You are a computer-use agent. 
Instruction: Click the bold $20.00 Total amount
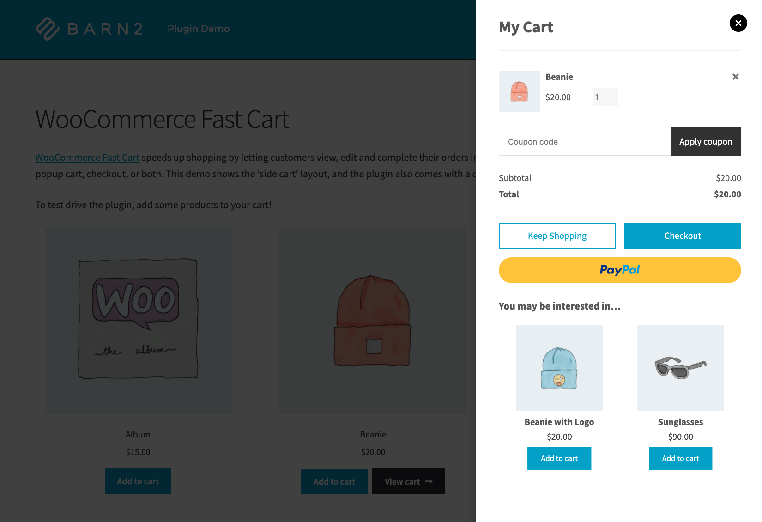coord(727,194)
